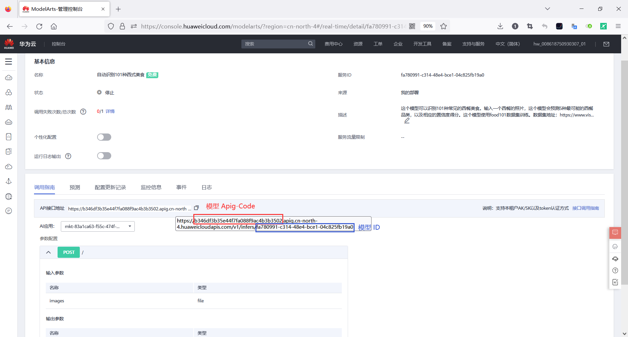The image size is (628, 337).
Task: Open the 接口调用指南 link
Action: tap(585, 208)
